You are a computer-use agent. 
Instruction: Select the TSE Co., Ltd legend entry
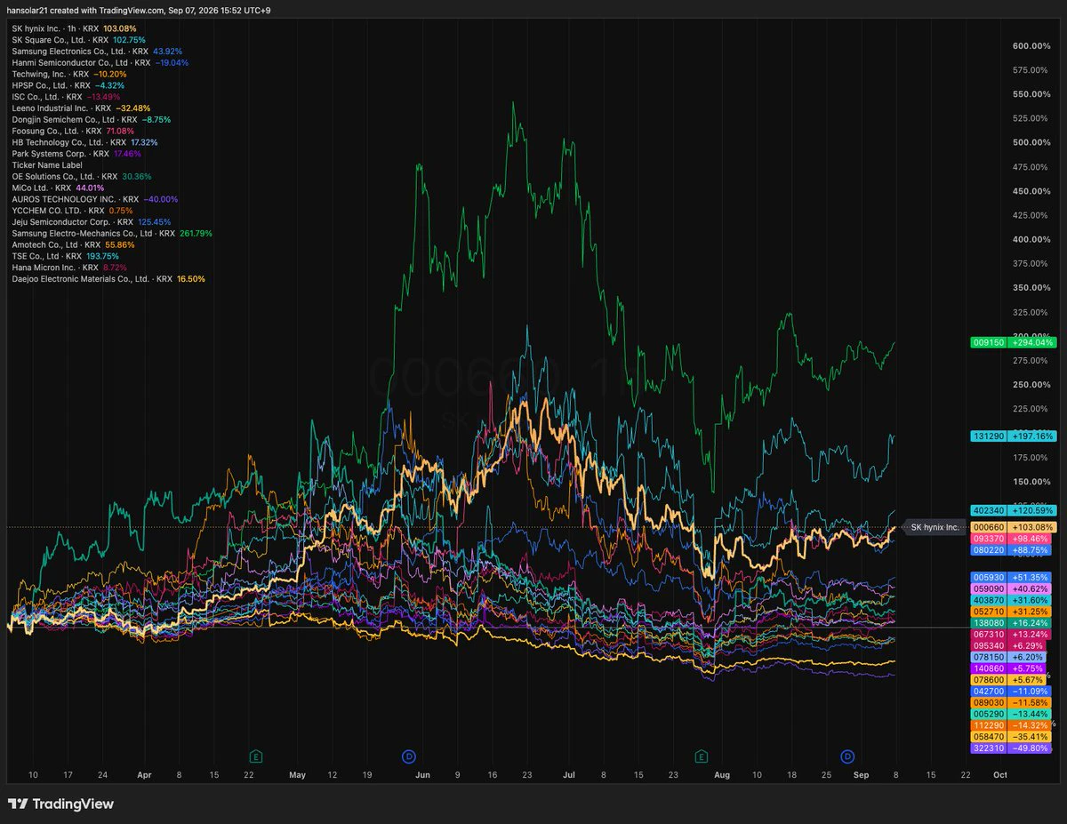(65, 256)
